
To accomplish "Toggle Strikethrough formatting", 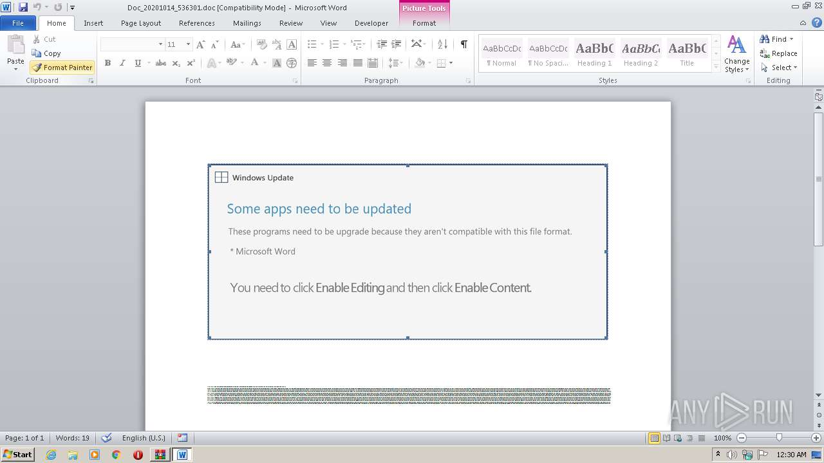I will pos(161,63).
